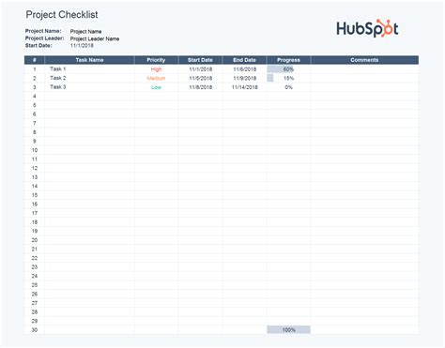Select the Project Checklist title

pos(62,15)
